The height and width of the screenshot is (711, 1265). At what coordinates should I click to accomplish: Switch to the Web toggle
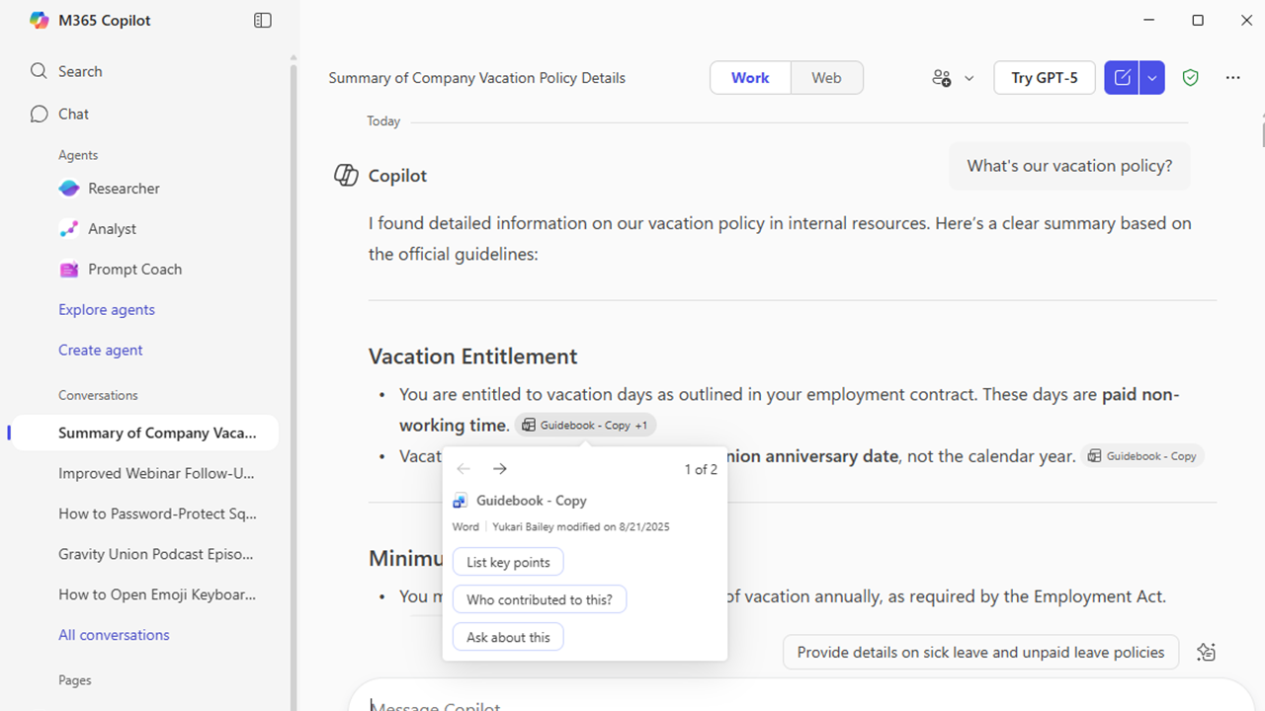(x=826, y=77)
